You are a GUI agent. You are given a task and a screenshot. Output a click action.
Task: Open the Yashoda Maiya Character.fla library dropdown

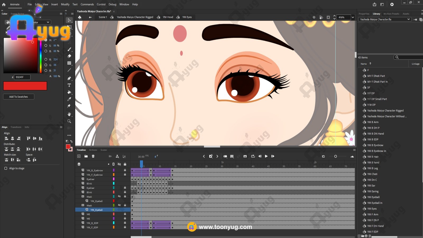coord(385,19)
